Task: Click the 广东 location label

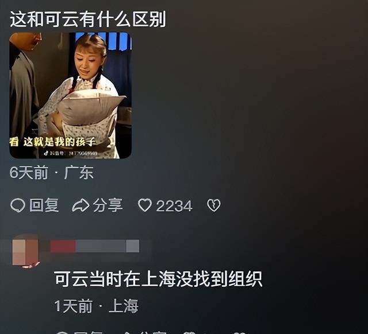Action: pos(79,173)
